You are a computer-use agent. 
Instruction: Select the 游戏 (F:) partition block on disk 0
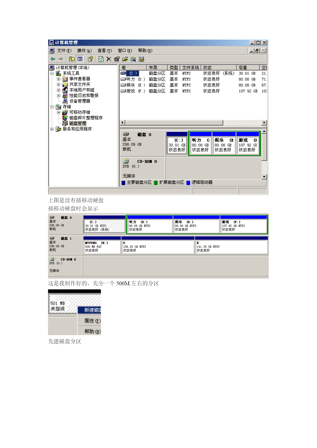[247, 145]
